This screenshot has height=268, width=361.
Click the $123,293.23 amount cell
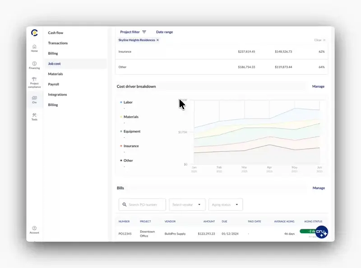point(206,233)
